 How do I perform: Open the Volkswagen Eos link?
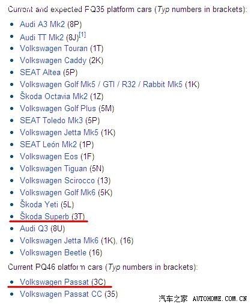[x=49, y=157]
